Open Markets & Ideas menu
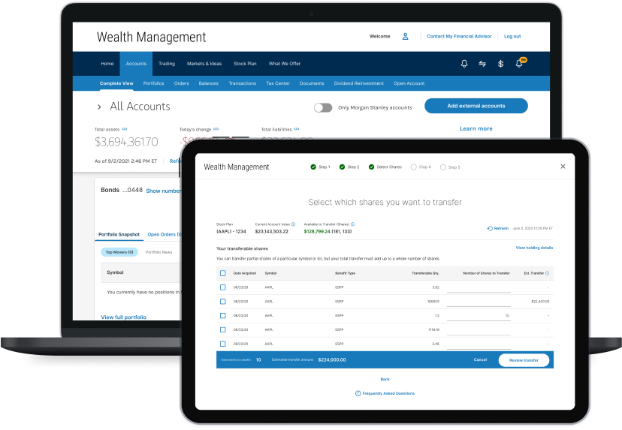 (x=204, y=63)
